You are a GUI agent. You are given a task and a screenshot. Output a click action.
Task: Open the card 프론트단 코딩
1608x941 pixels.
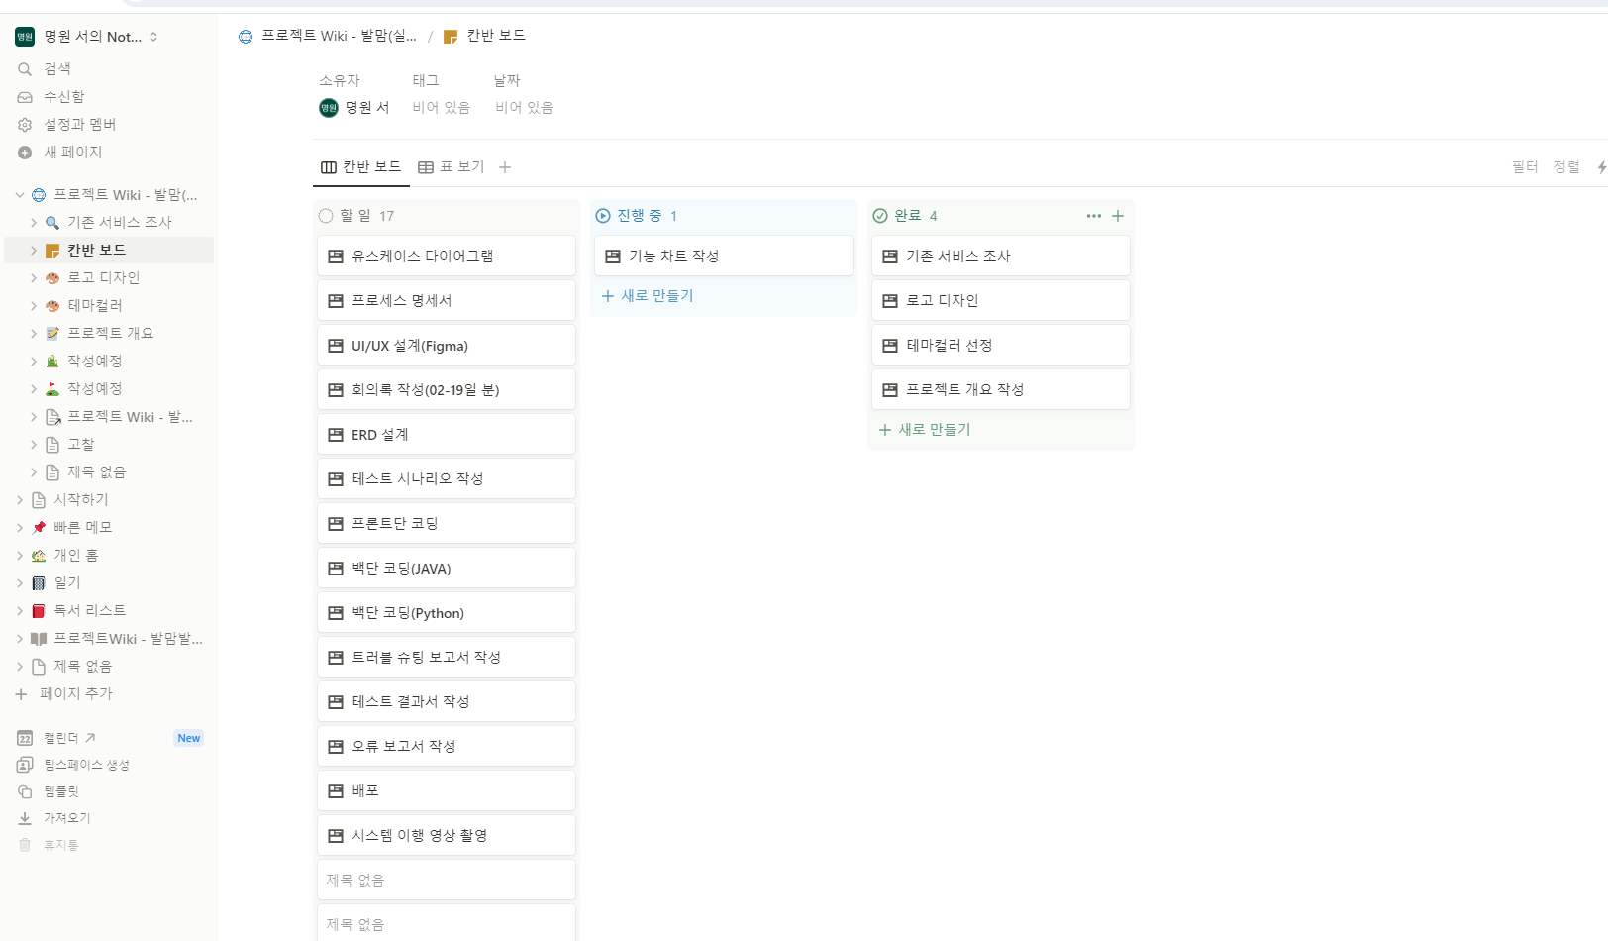447,524
